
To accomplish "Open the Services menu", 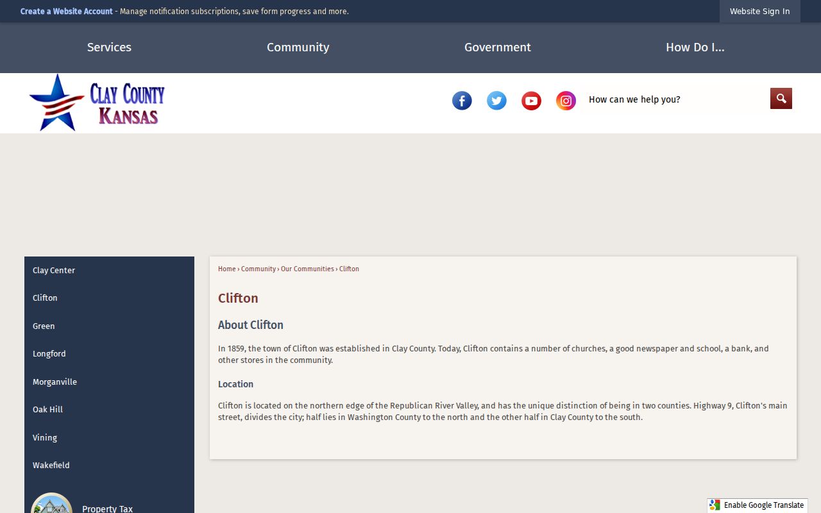I will [x=109, y=47].
